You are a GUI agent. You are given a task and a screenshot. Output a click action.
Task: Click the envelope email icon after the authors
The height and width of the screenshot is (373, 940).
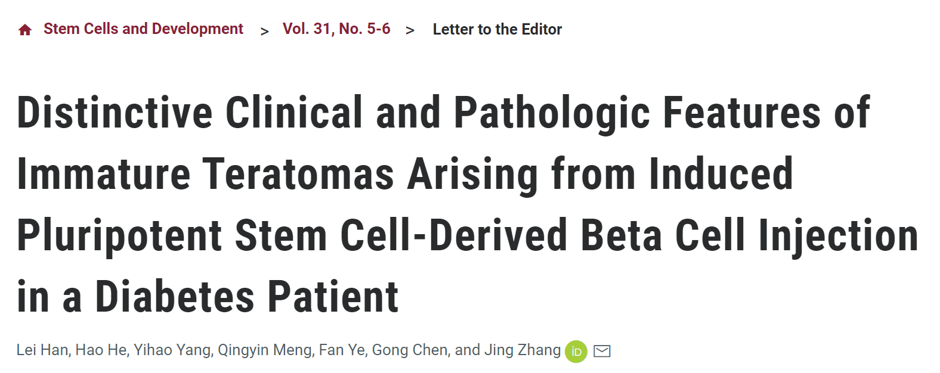click(602, 351)
